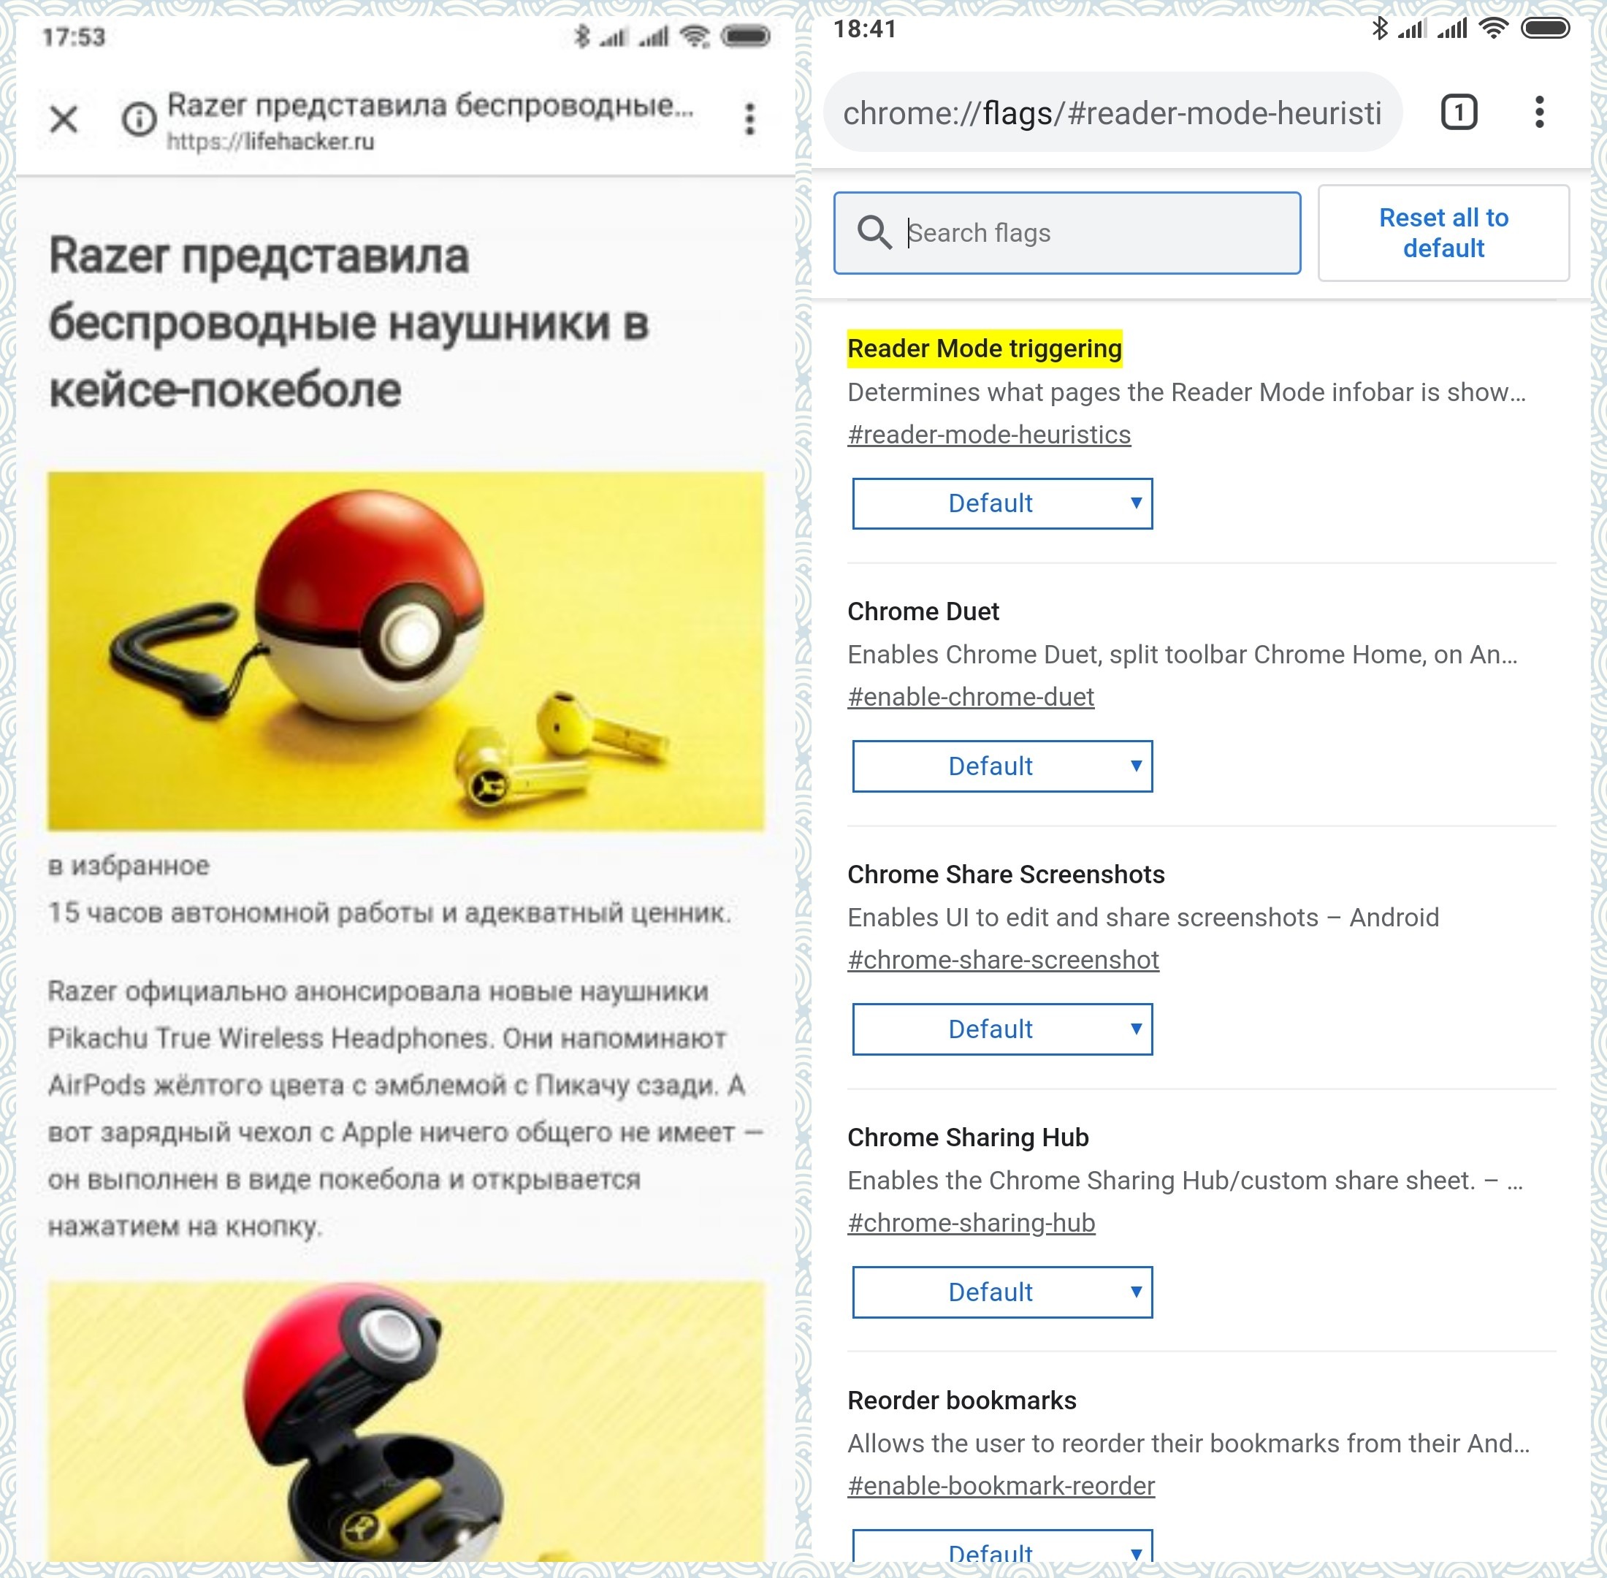The width and height of the screenshot is (1607, 1578).
Task: Expand the Chrome Duet Default dropdown
Action: click(x=1002, y=766)
